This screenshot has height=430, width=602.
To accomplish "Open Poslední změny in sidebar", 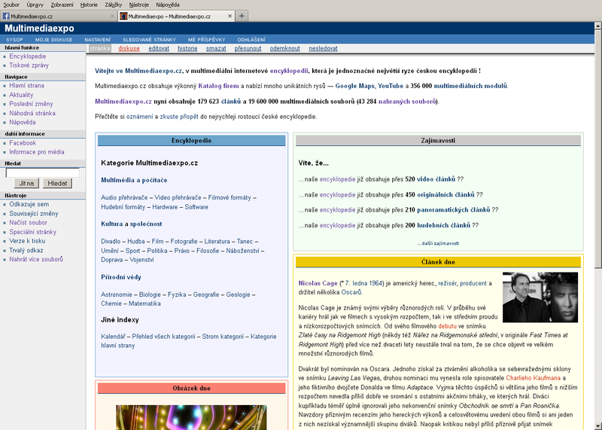I will tap(31, 104).
